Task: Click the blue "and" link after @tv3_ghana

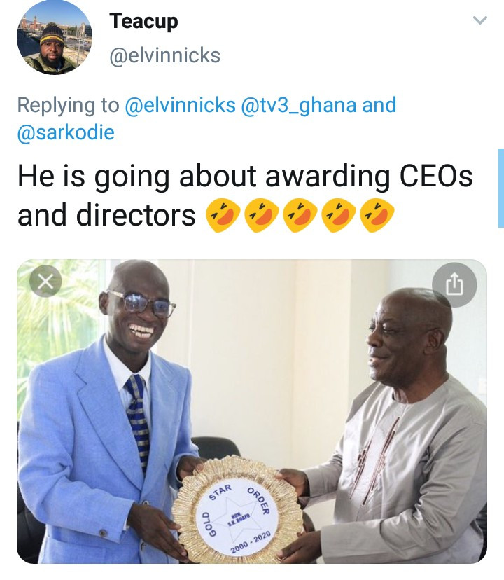Action: click(x=379, y=105)
